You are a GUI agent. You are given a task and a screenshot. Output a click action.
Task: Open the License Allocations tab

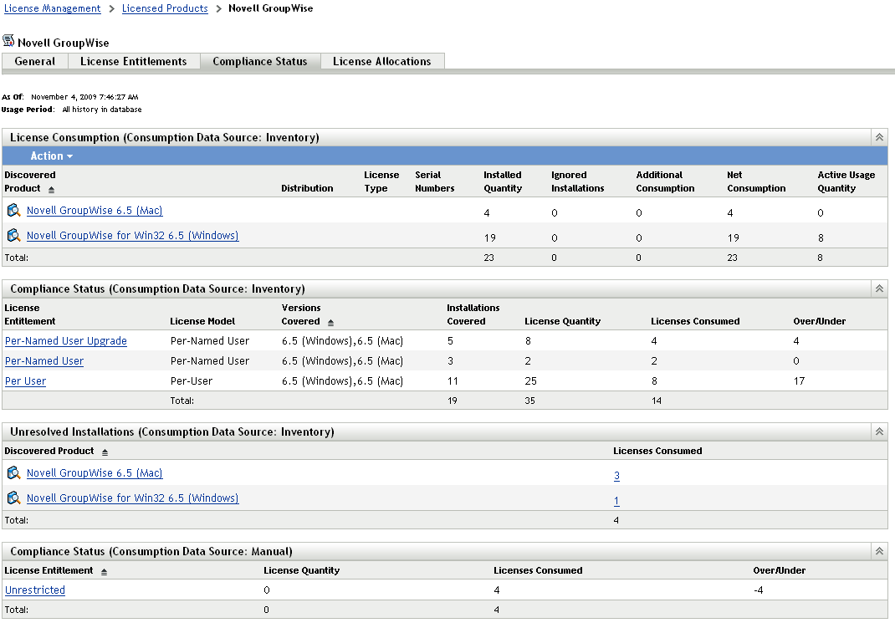tap(382, 61)
